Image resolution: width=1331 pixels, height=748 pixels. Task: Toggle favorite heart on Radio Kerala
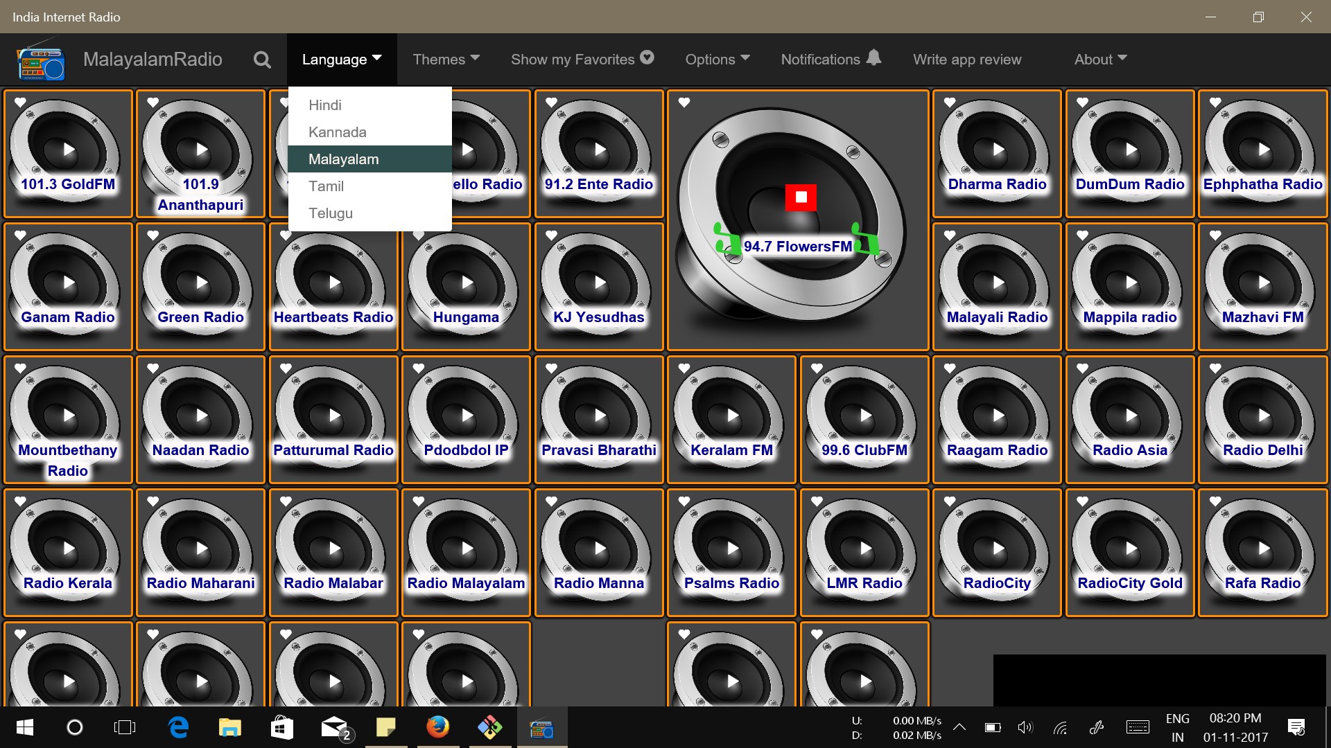[20, 501]
